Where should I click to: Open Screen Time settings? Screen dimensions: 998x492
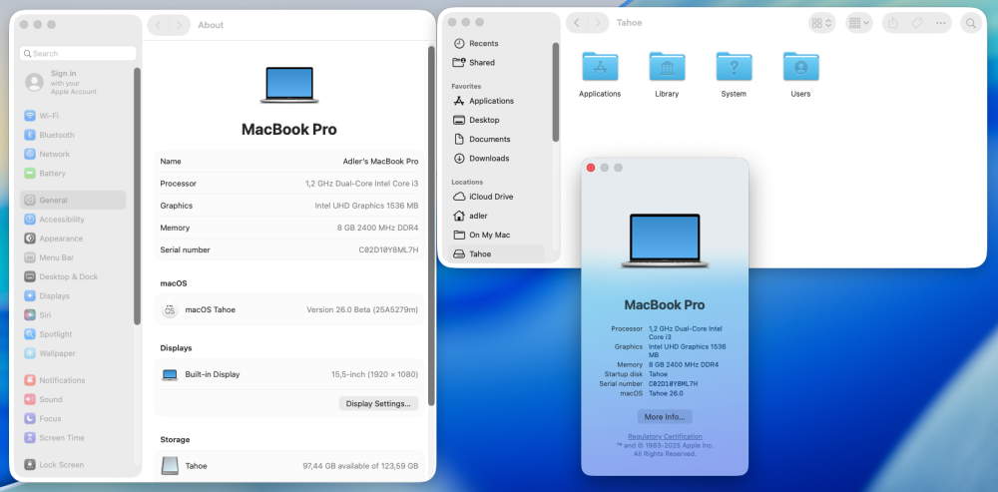[73, 438]
